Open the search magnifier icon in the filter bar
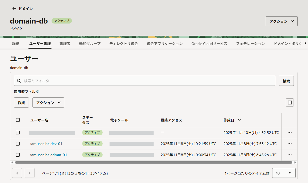The width and height of the screenshot is (308, 183). point(19,81)
